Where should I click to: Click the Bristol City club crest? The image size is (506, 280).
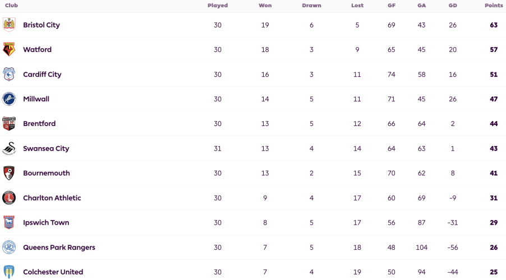pos(9,25)
